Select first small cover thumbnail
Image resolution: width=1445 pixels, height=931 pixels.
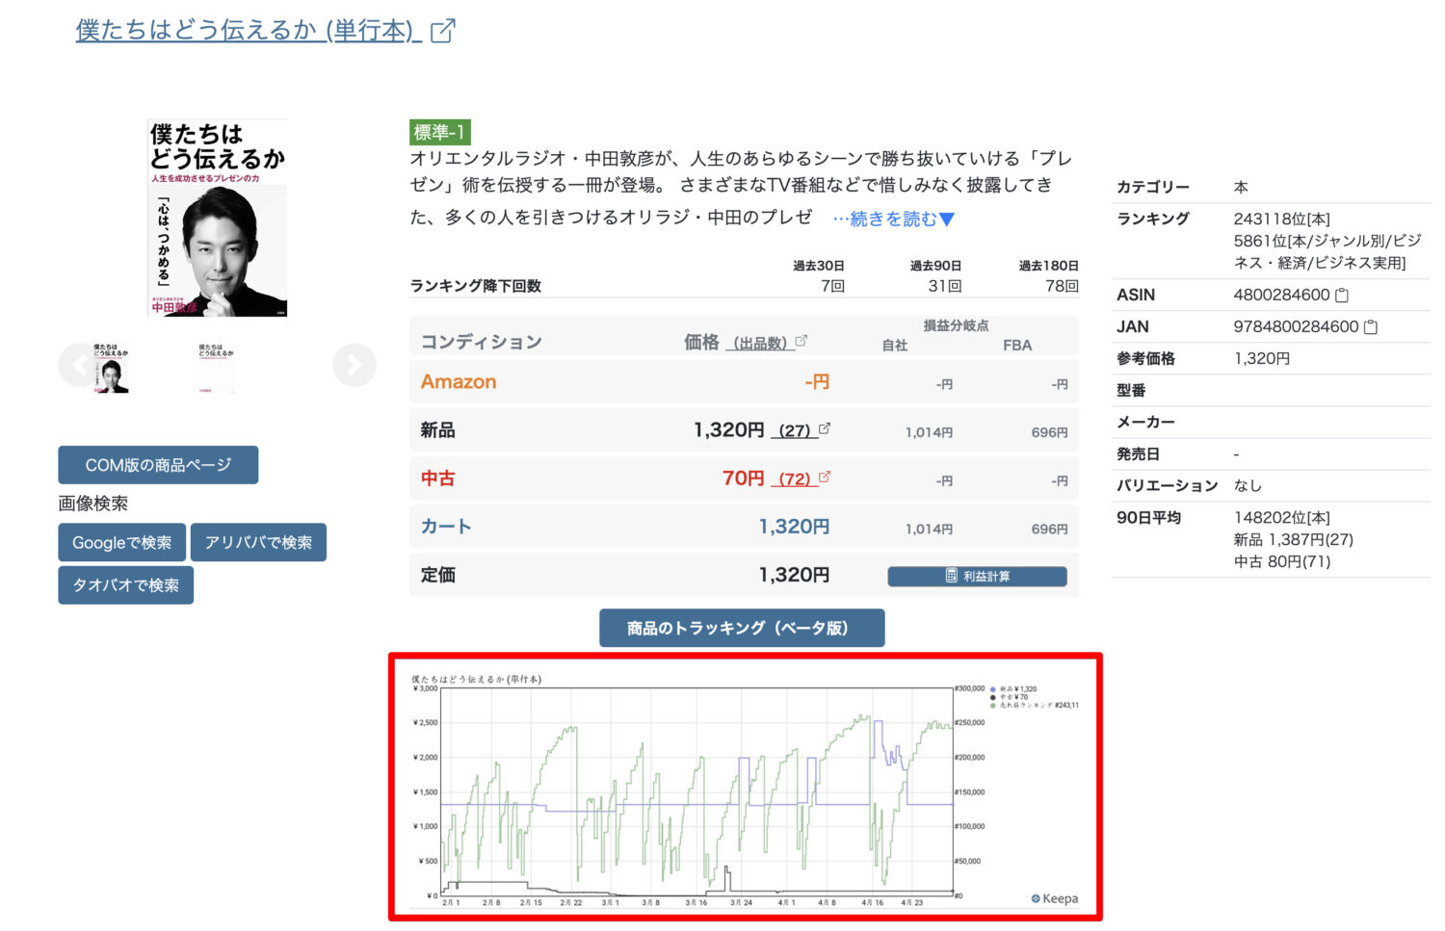[x=111, y=367]
